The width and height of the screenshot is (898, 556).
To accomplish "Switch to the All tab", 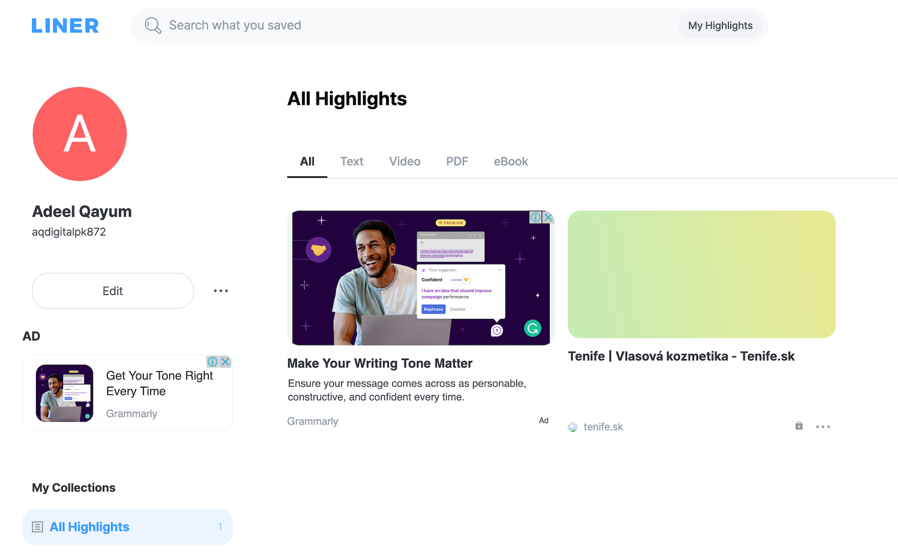I will pyautogui.click(x=307, y=162).
